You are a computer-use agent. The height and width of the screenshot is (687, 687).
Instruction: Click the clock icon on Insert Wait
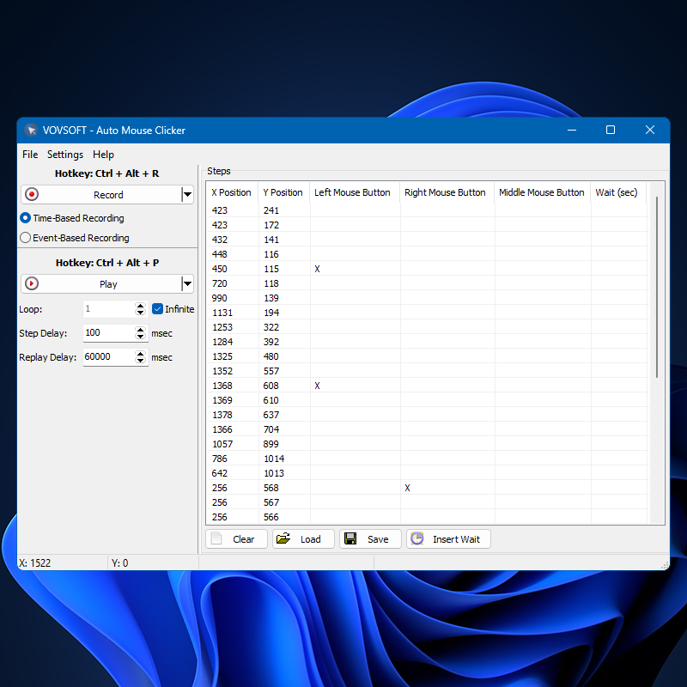click(x=417, y=538)
